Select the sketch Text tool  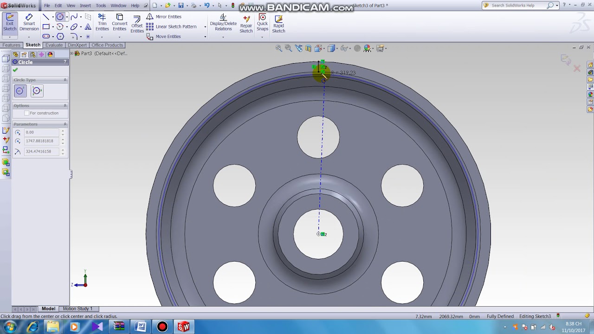tap(88, 26)
